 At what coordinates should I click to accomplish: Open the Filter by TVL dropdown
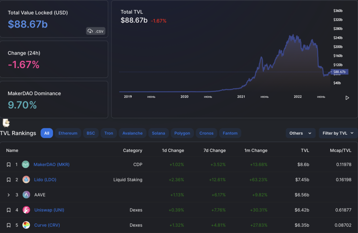coord(338,133)
